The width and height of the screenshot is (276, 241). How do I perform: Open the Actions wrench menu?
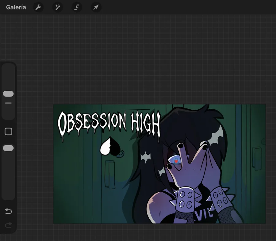tap(38, 7)
